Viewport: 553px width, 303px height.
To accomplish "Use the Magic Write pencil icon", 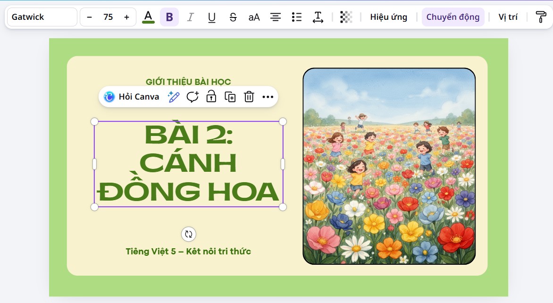I will [174, 97].
